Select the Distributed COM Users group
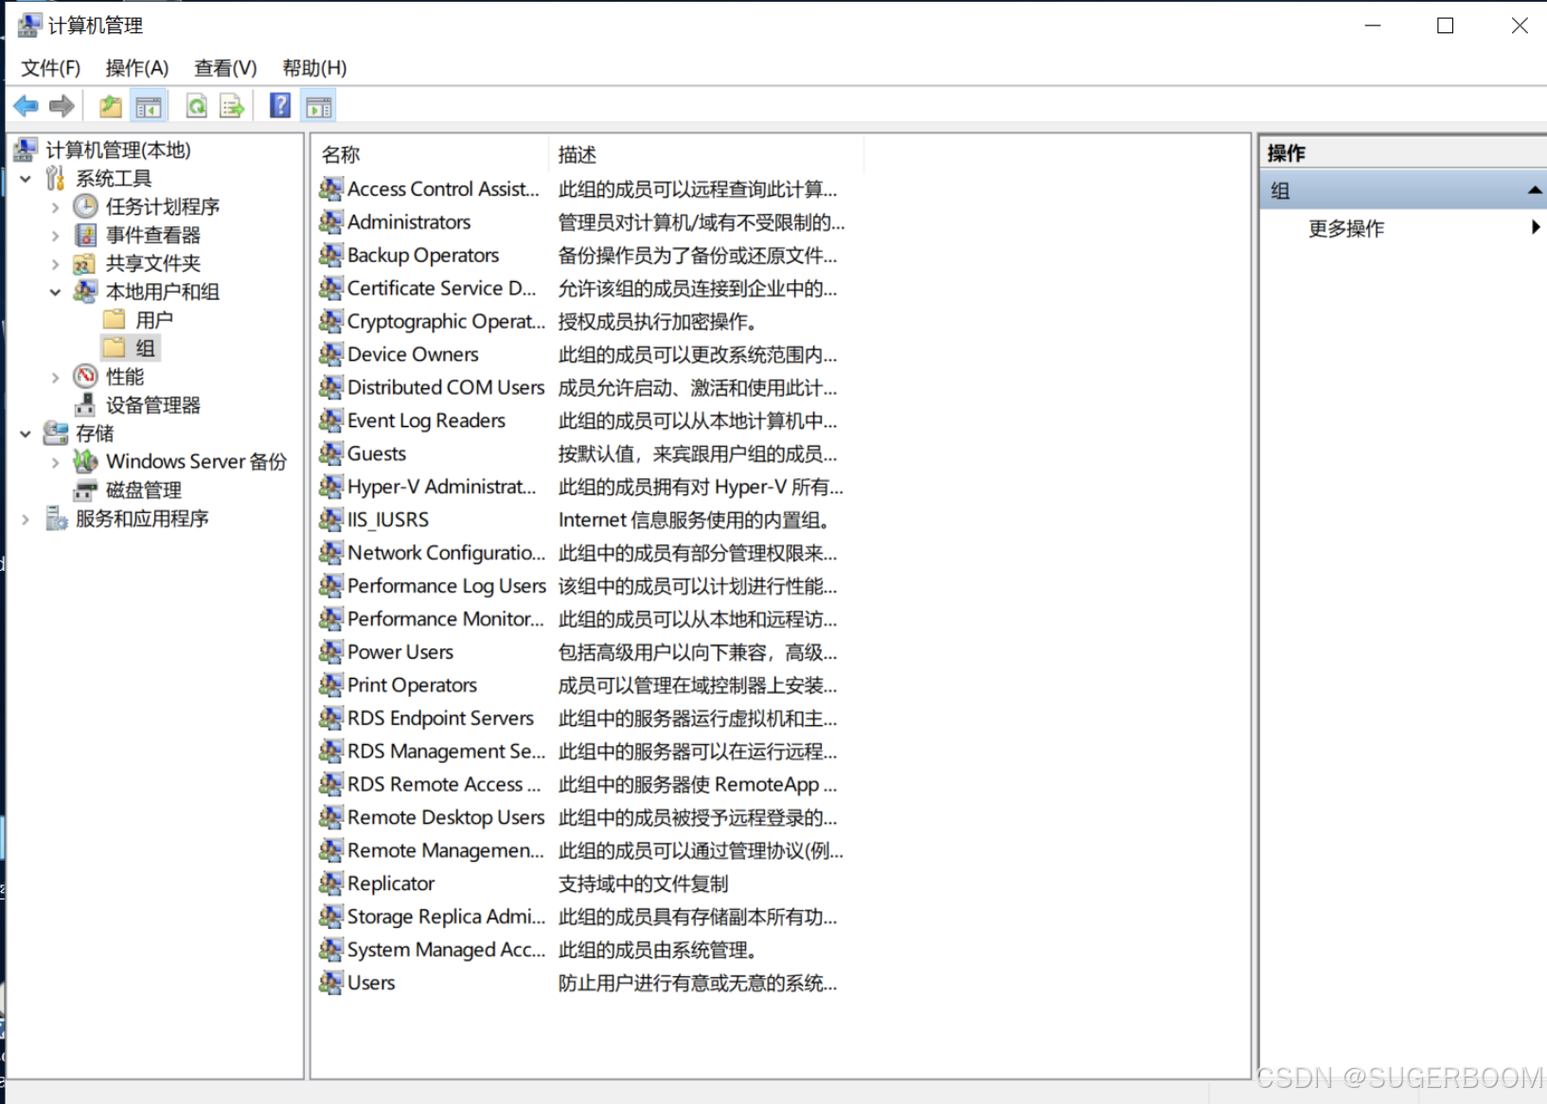The height and width of the screenshot is (1104, 1547). (x=446, y=387)
